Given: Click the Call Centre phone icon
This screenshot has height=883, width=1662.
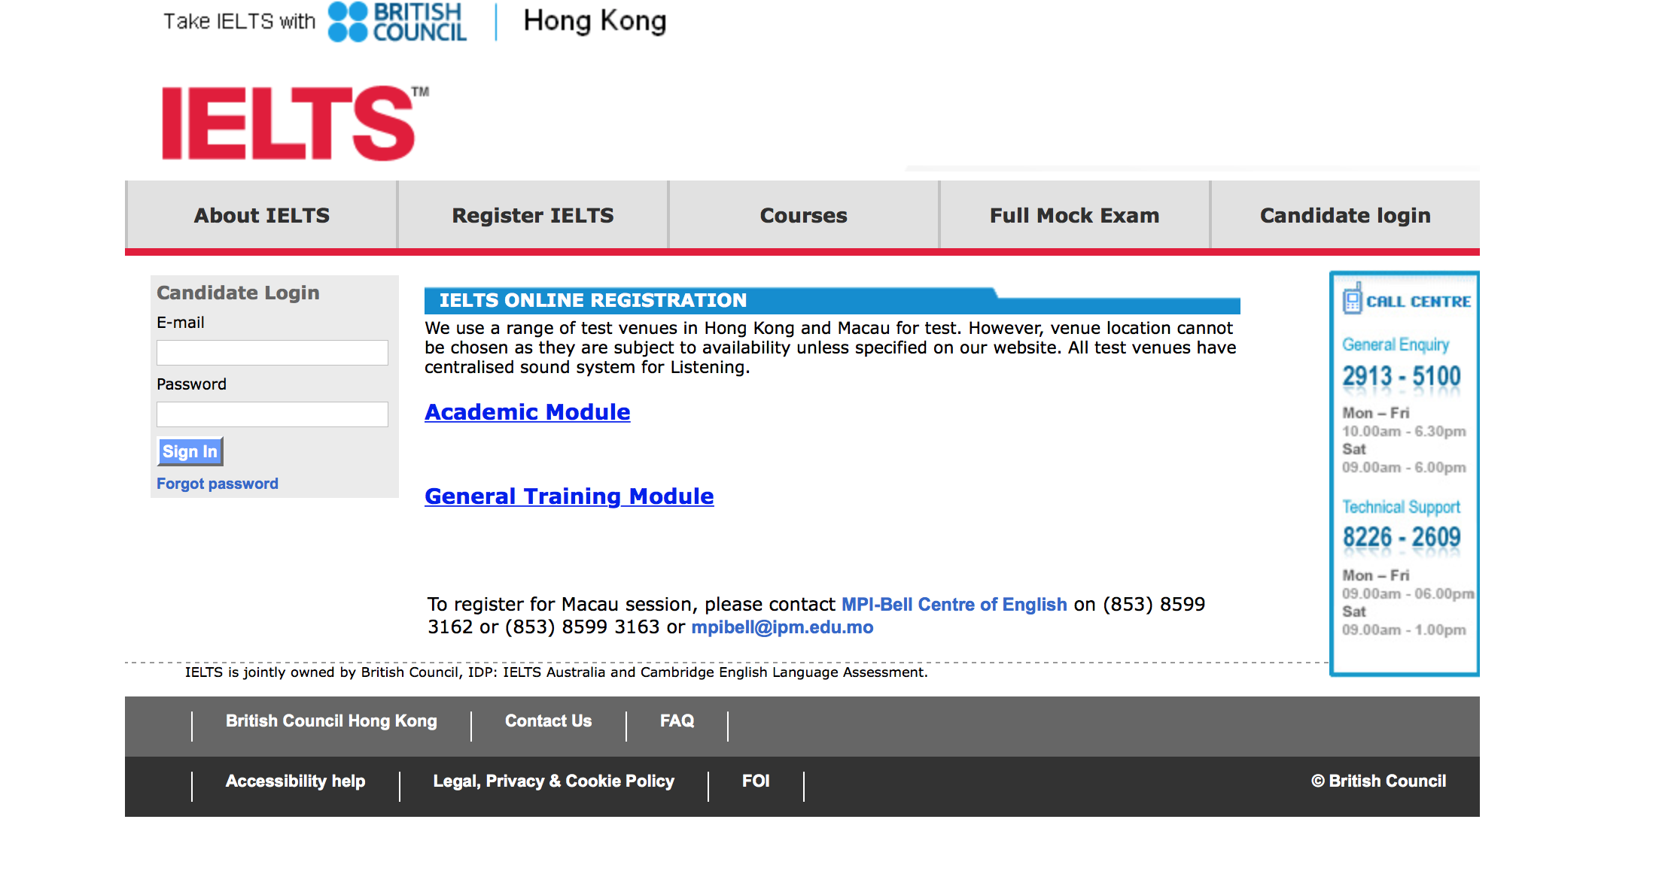Looking at the screenshot, I should click(1353, 299).
